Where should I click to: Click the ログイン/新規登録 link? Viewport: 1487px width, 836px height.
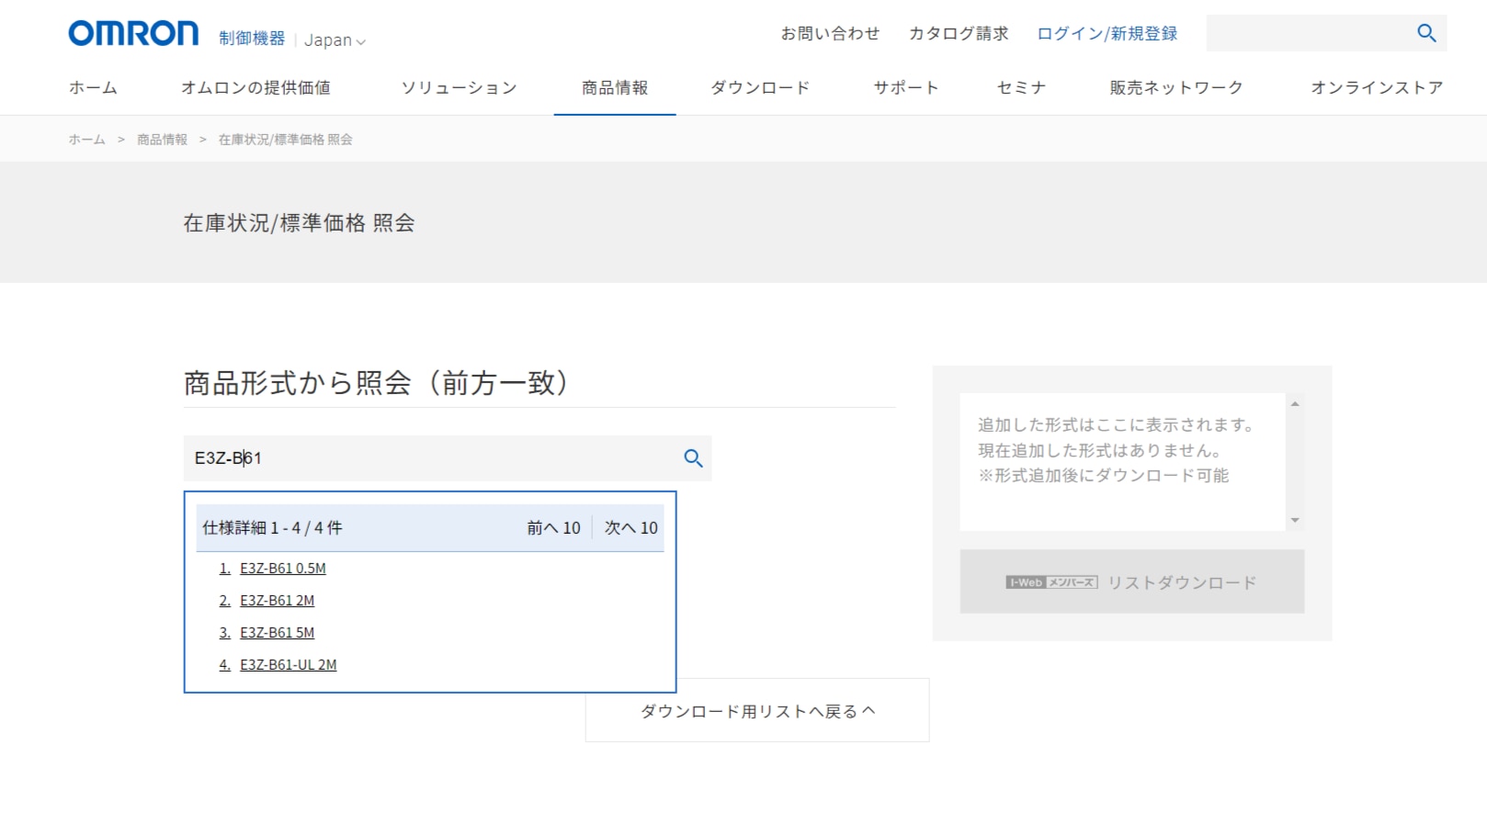1107,34
